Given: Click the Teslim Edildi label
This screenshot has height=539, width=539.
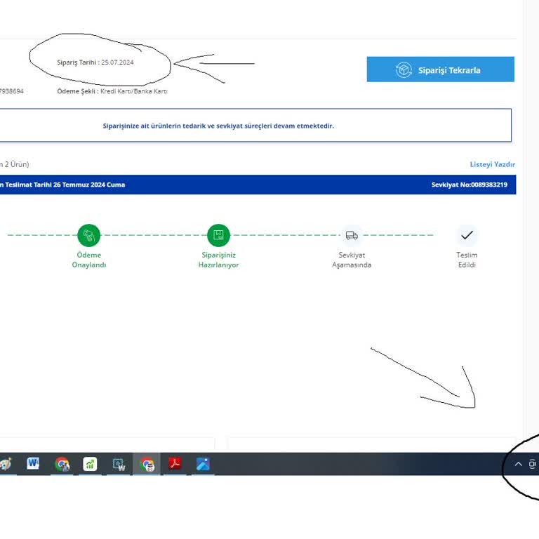Looking at the screenshot, I should [x=467, y=260].
